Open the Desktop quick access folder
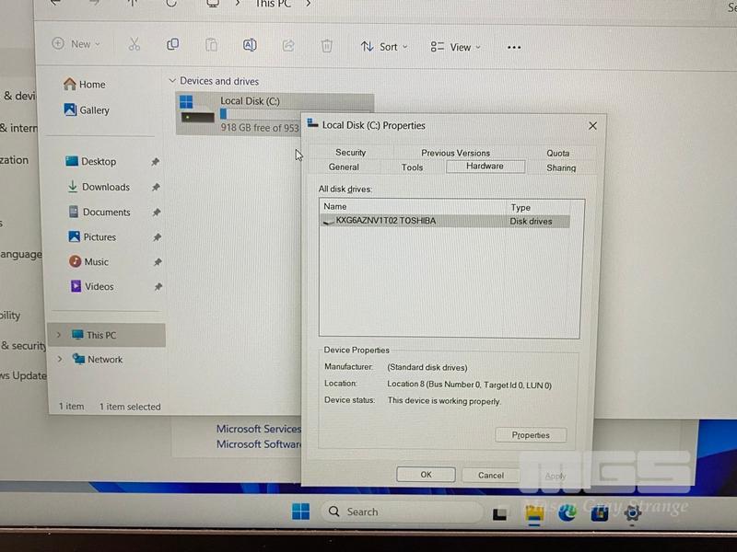 [x=91, y=161]
